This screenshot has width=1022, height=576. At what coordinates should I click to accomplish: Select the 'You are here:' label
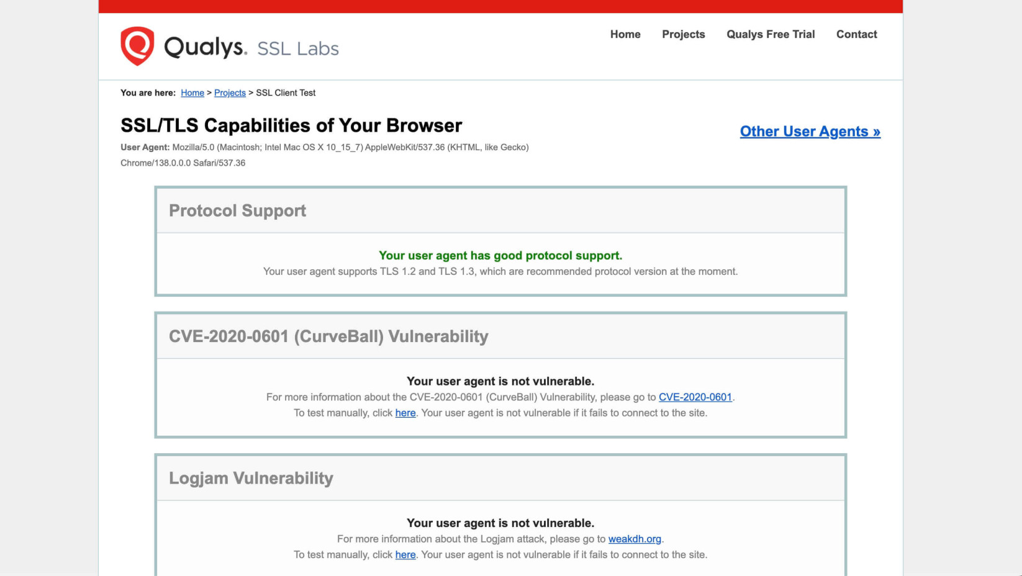148,92
